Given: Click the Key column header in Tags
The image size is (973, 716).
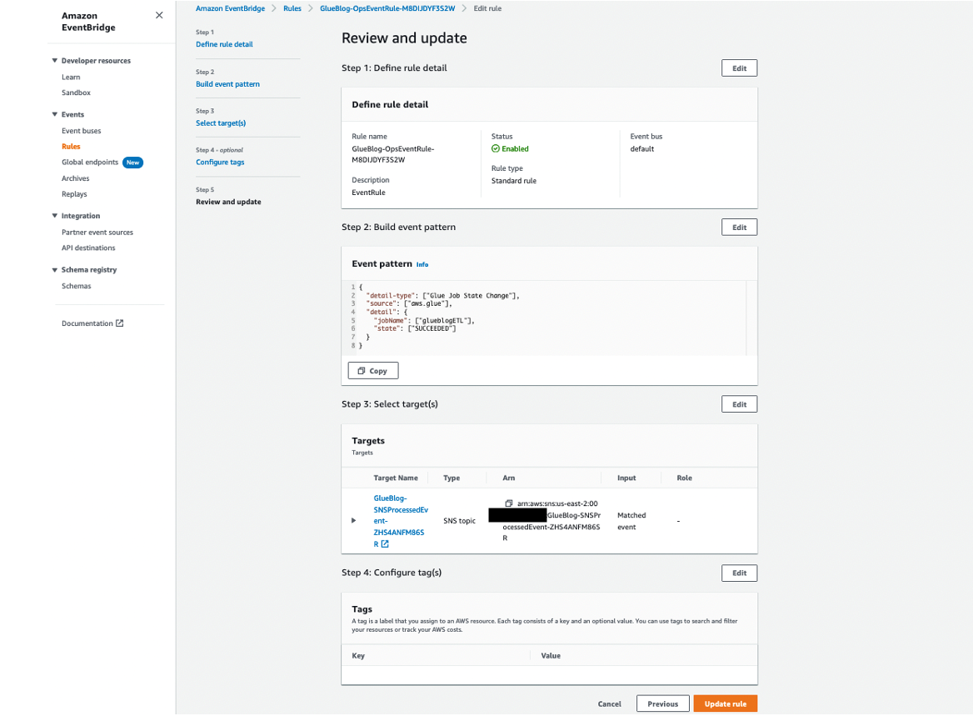Looking at the screenshot, I should click(358, 656).
